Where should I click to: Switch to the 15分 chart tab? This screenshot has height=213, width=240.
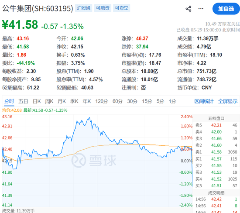(x=147, y=101)
